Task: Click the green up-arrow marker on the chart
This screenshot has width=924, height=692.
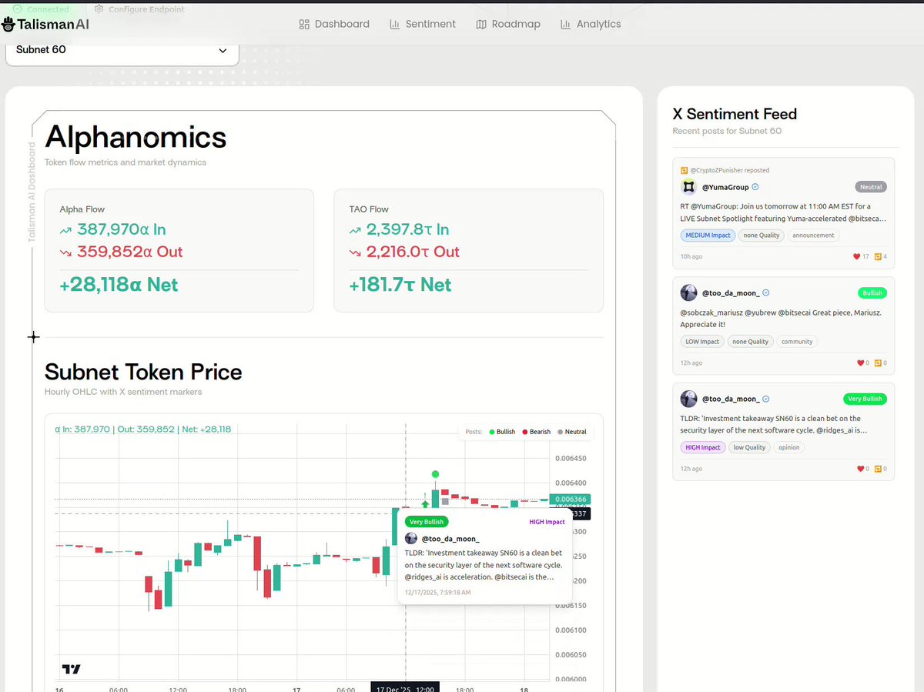Action: 426,504
